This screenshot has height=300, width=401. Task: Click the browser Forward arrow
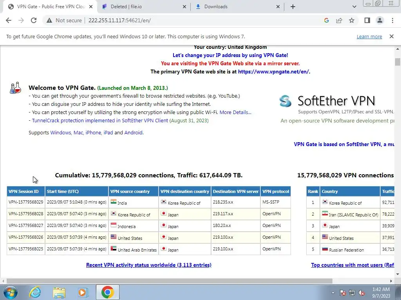point(21,20)
